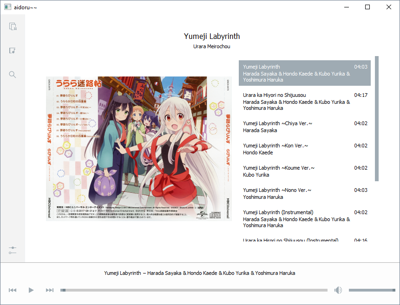Select Yumeji Labyrinth ~Kon Ver.~ track
400x305 pixels.
[x=304, y=149]
